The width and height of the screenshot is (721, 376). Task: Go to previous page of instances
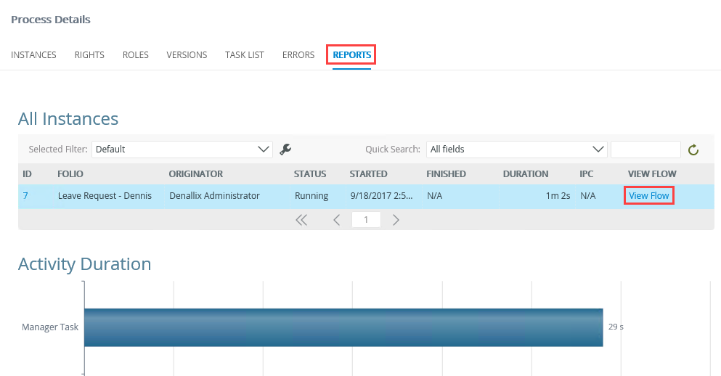(337, 220)
